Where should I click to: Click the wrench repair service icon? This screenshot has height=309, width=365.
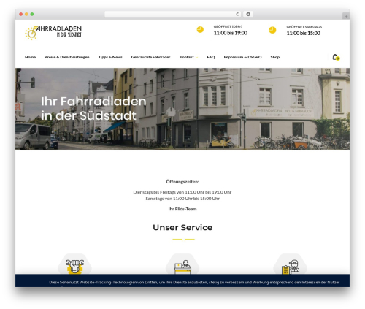click(x=75, y=267)
